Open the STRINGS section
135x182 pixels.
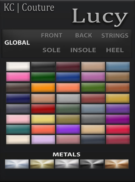pyautogui.click(x=115, y=36)
